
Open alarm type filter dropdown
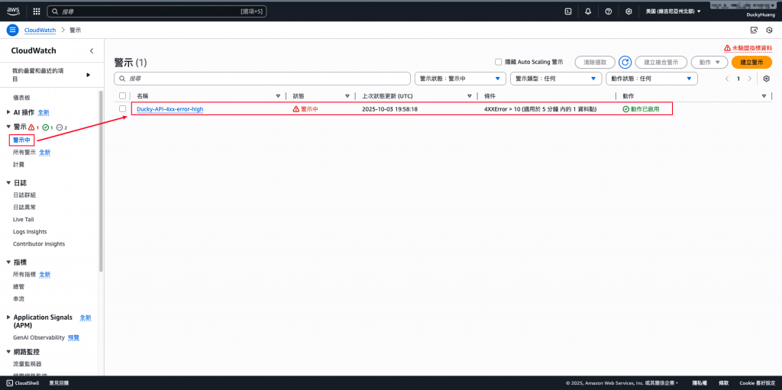pyautogui.click(x=556, y=79)
